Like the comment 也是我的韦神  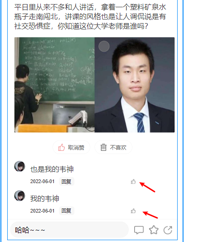(133, 182)
